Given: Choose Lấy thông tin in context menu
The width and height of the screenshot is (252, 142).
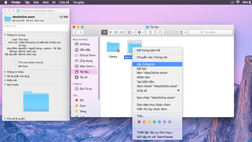Looking at the screenshot, I should pyautogui.click(x=157, y=64).
